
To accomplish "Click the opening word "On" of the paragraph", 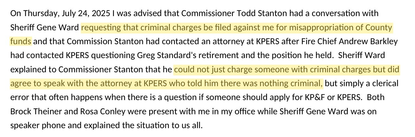I will 16,14.
